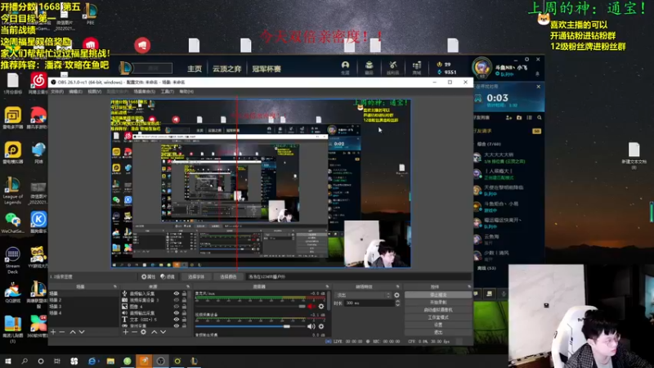
Task: Move scene up in the scenes list
Action: point(73,332)
